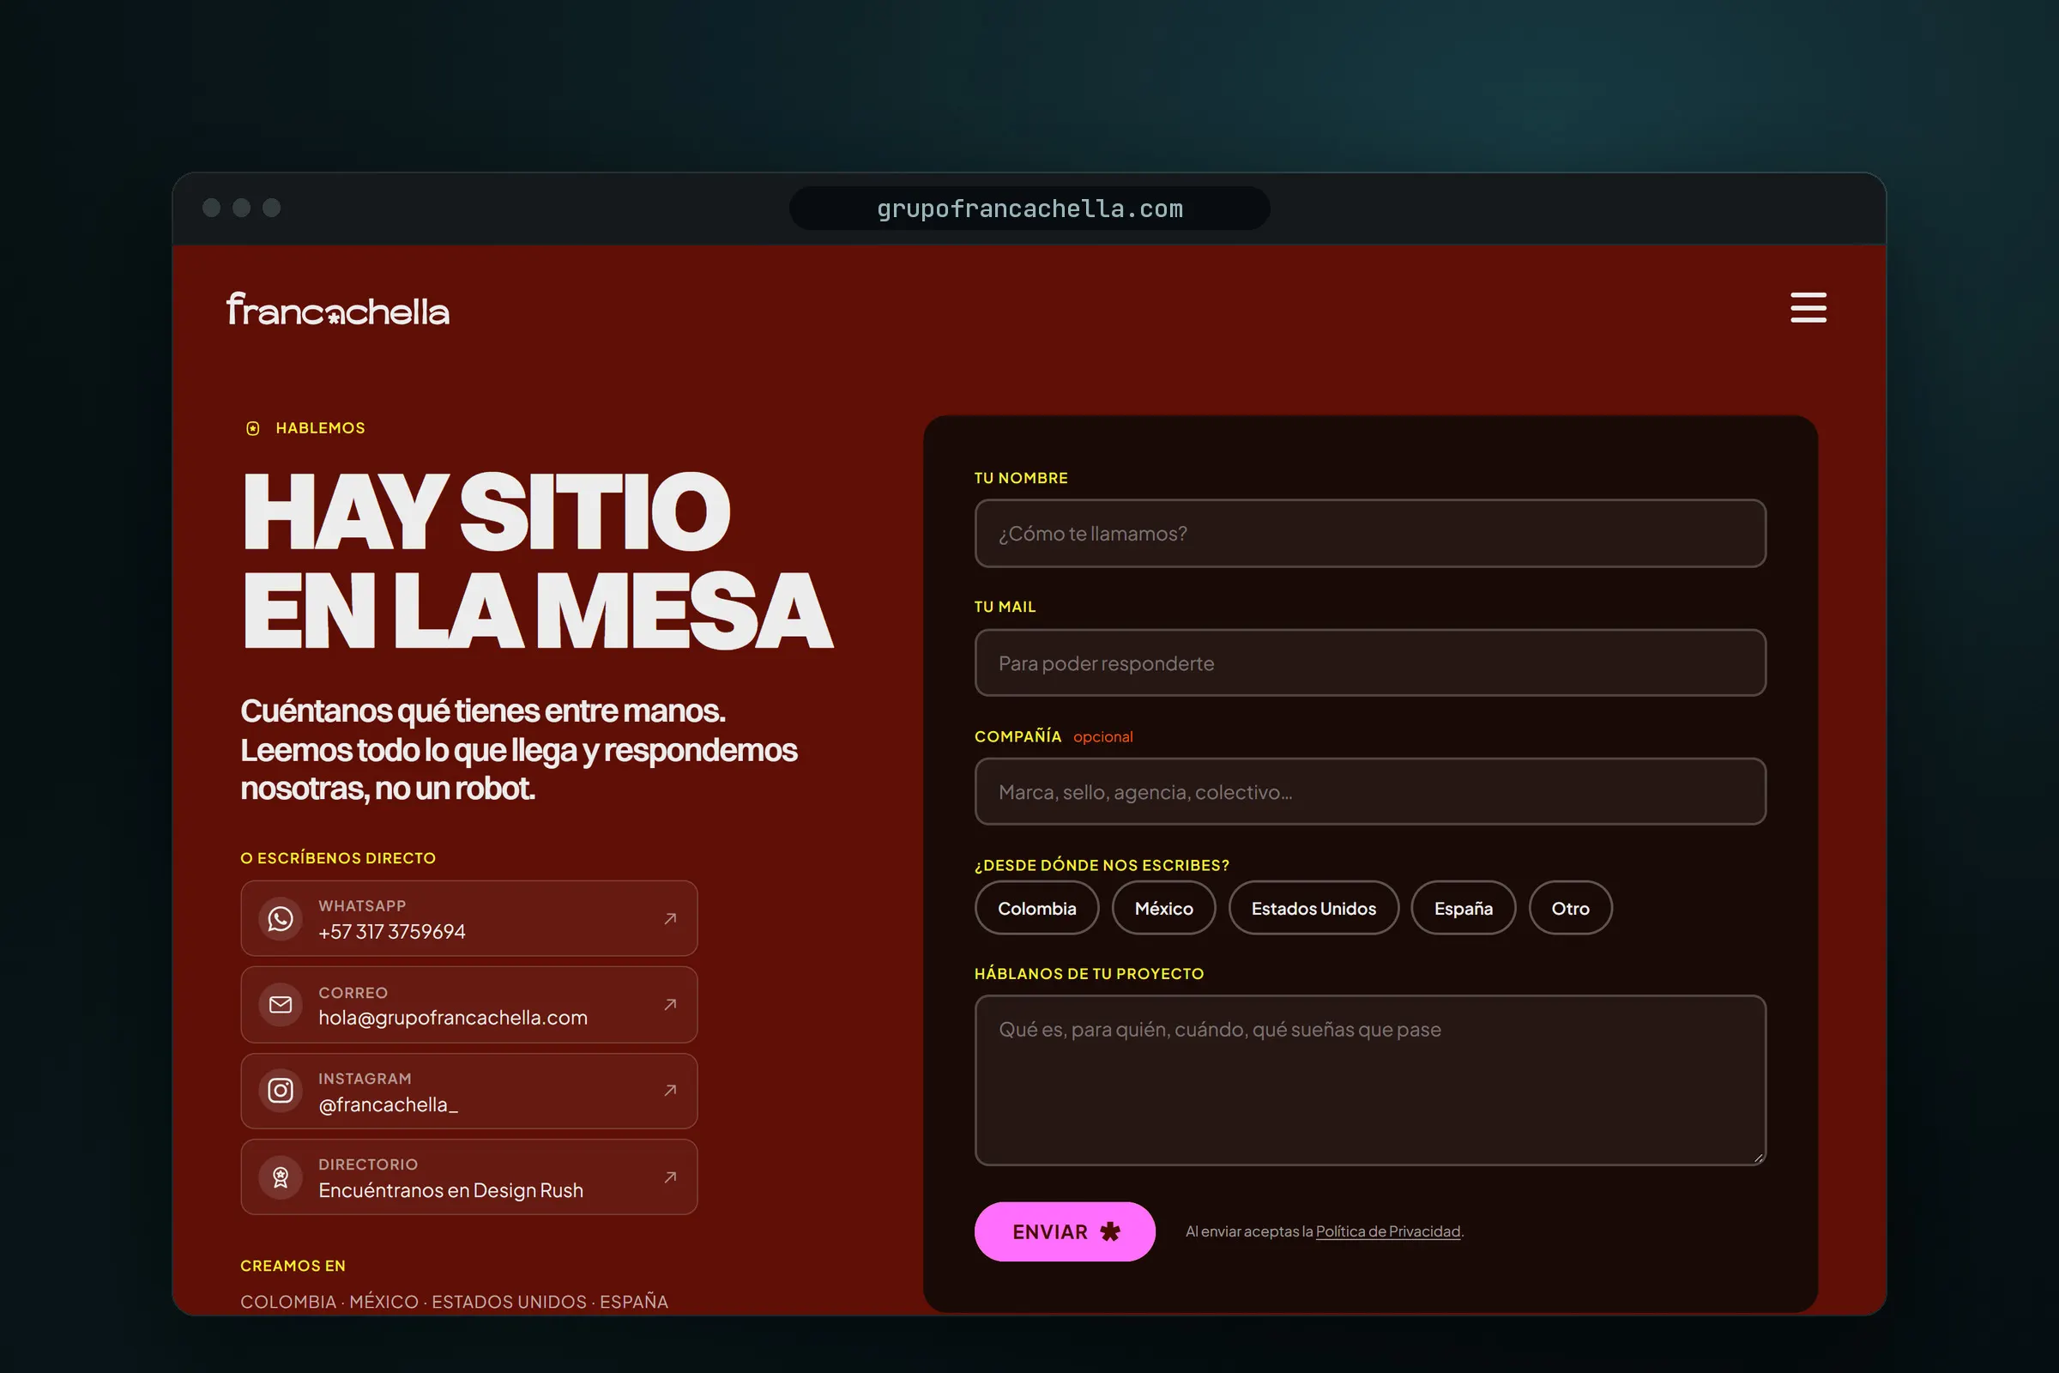Click the 'O ESCRÍBENOS DIRECTO' label

click(338, 858)
